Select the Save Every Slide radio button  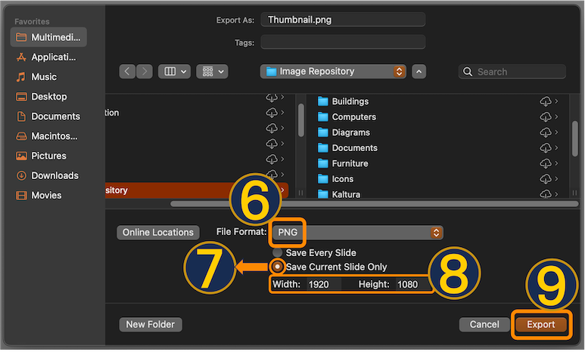pyautogui.click(x=277, y=252)
